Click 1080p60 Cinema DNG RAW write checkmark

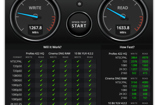(x=53, y=99)
